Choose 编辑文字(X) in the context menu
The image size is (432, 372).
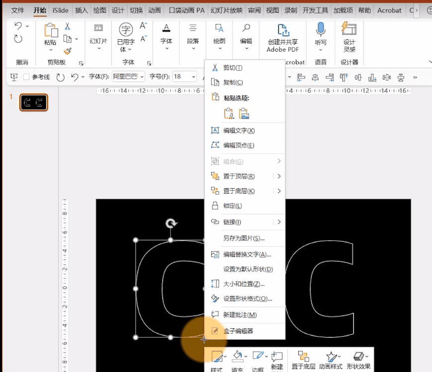tap(245, 130)
